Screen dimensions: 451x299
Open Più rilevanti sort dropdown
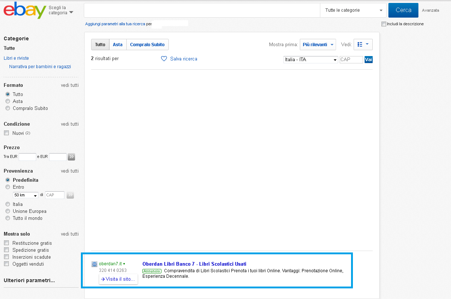318,44
